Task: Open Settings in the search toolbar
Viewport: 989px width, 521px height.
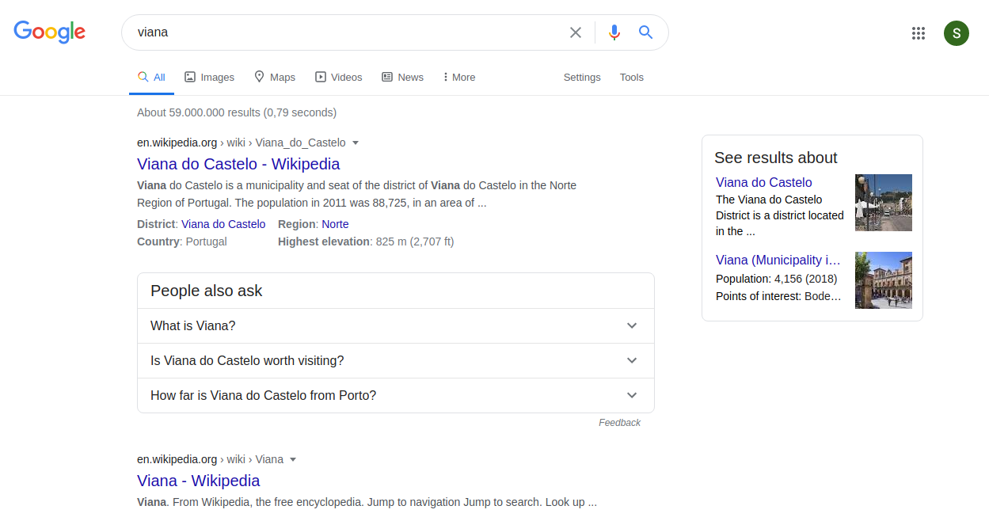Action: [x=582, y=78]
